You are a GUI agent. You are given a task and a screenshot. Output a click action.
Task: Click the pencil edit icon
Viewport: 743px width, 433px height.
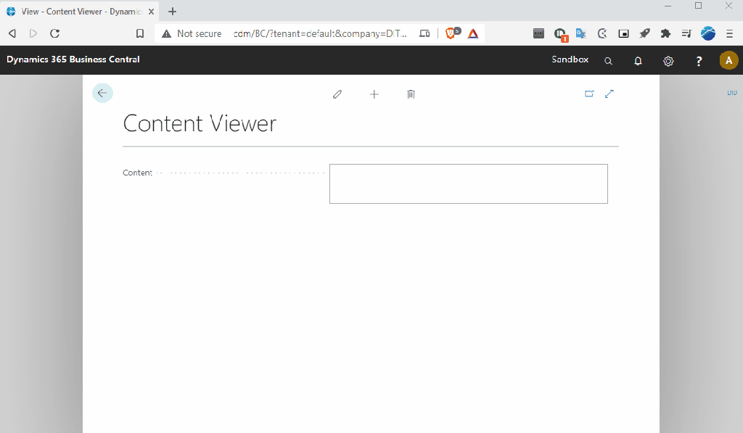(x=337, y=94)
